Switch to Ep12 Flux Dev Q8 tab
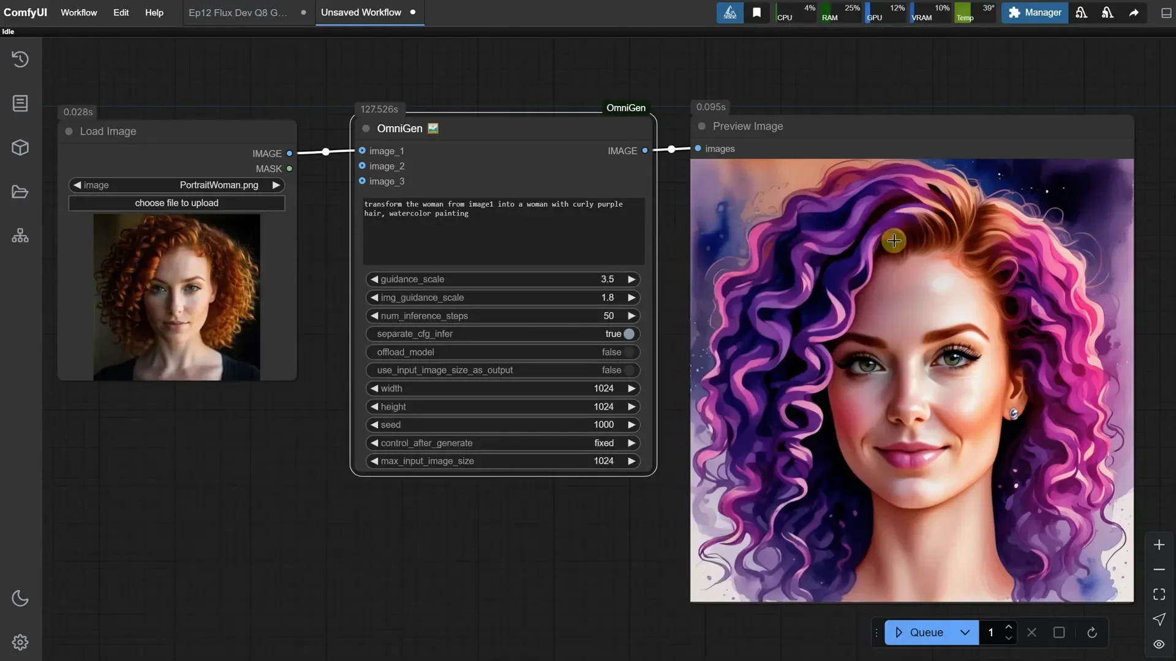Viewport: 1176px width, 661px height. [x=238, y=12]
